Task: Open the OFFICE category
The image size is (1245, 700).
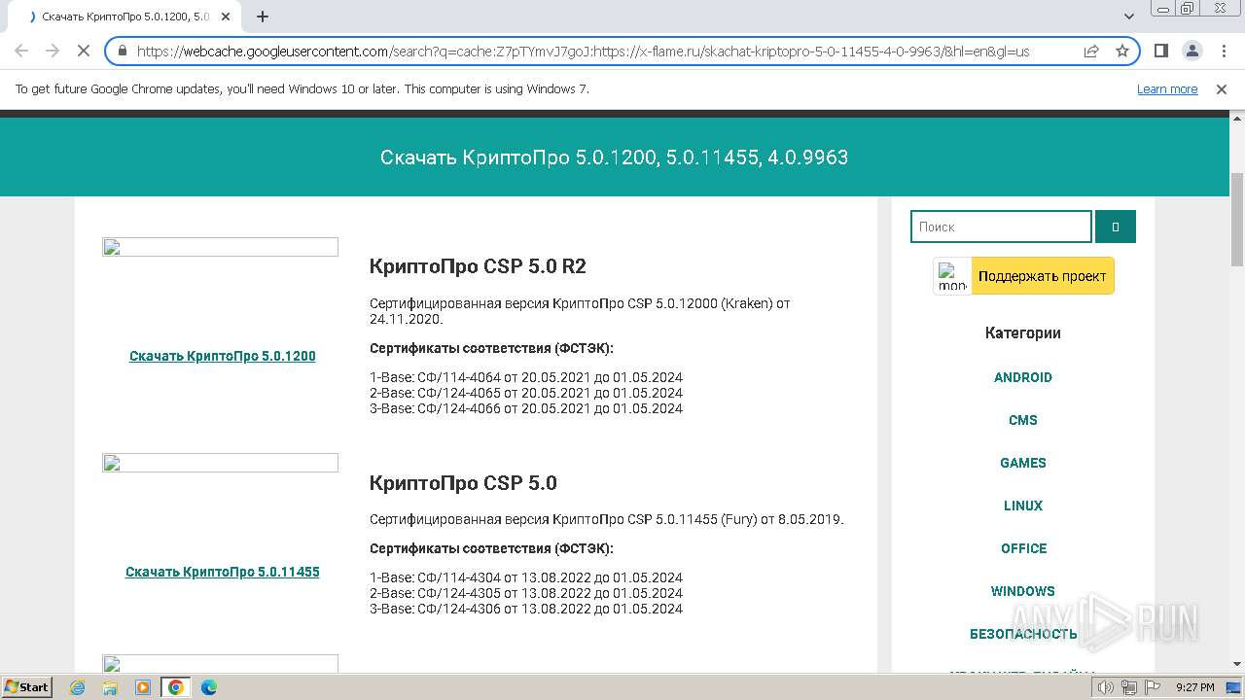Action: coord(1024,548)
